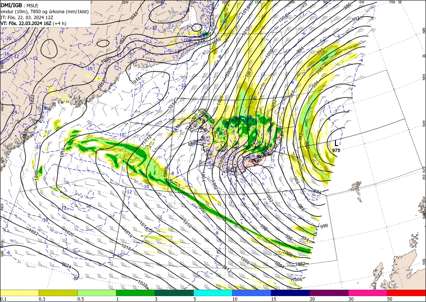Click the 'IT: Fös. 22. 03. 2024 12Z' line
The height and width of the screenshot is (302, 426).
[x=26, y=17]
